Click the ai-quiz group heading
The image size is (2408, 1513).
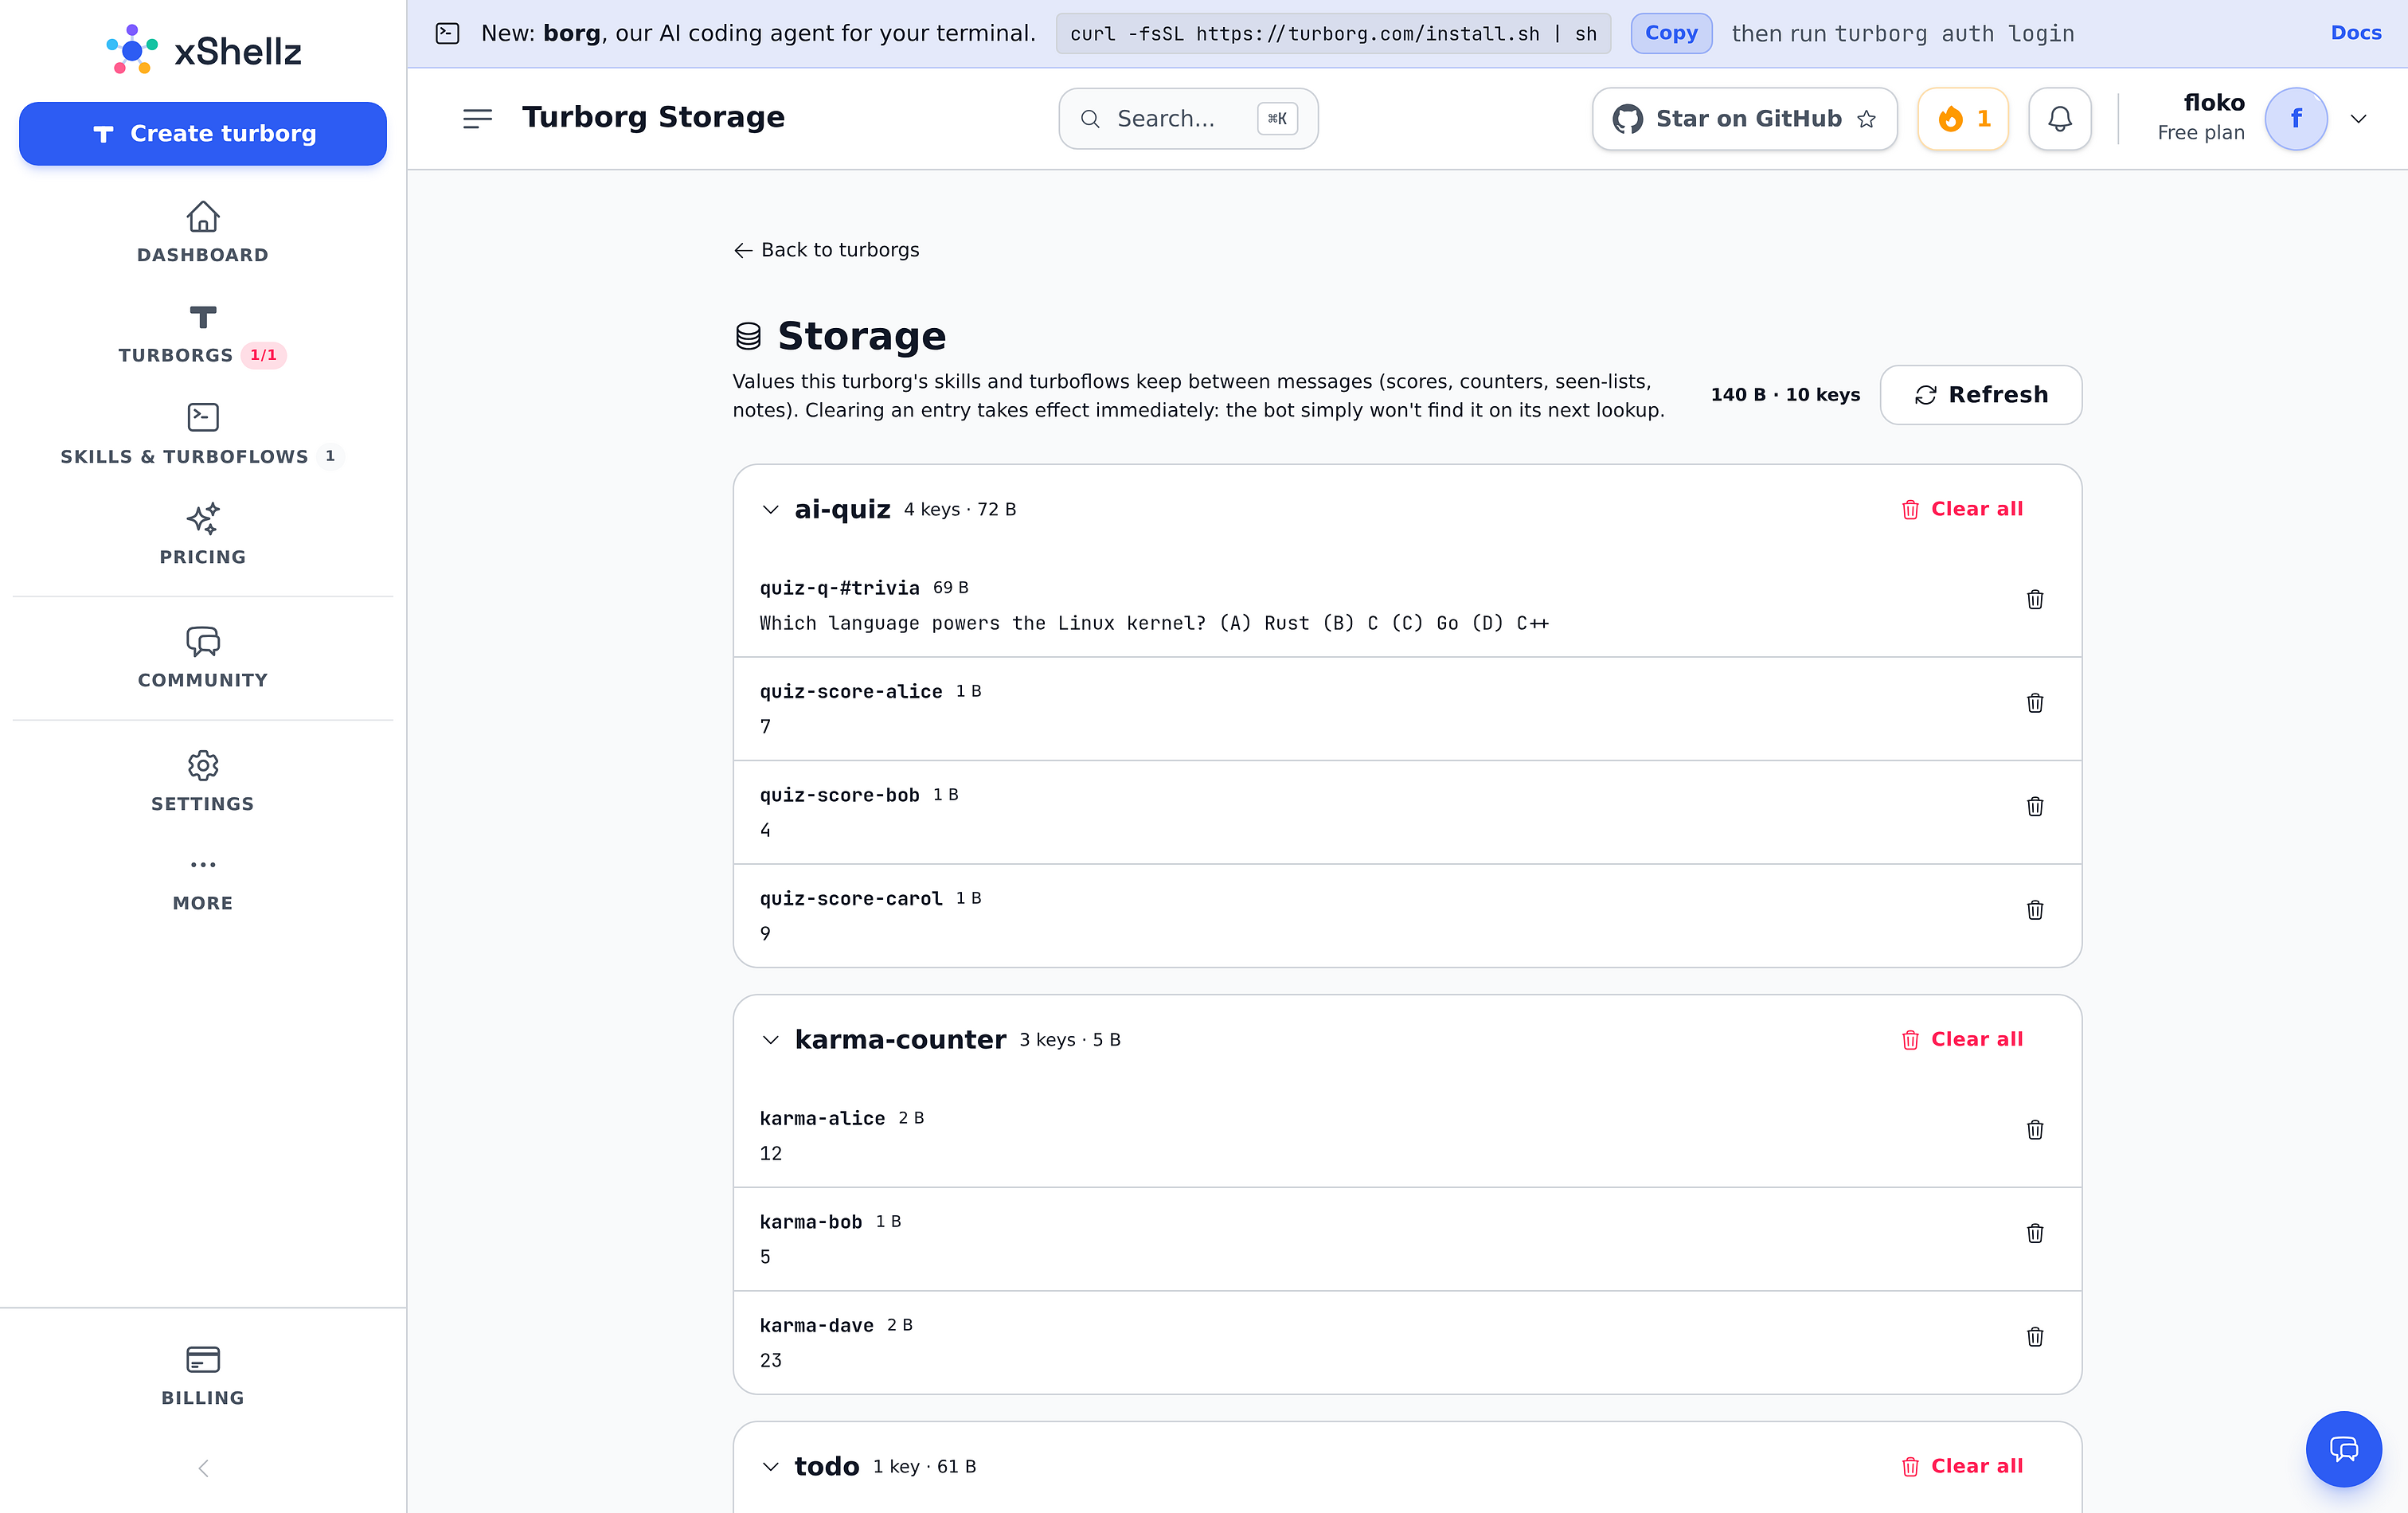click(842, 509)
